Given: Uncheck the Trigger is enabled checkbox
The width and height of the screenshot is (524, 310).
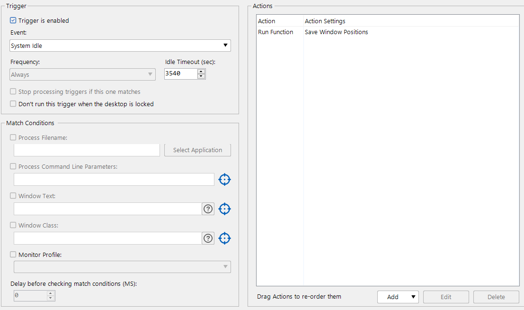Looking at the screenshot, I should click(x=13, y=21).
